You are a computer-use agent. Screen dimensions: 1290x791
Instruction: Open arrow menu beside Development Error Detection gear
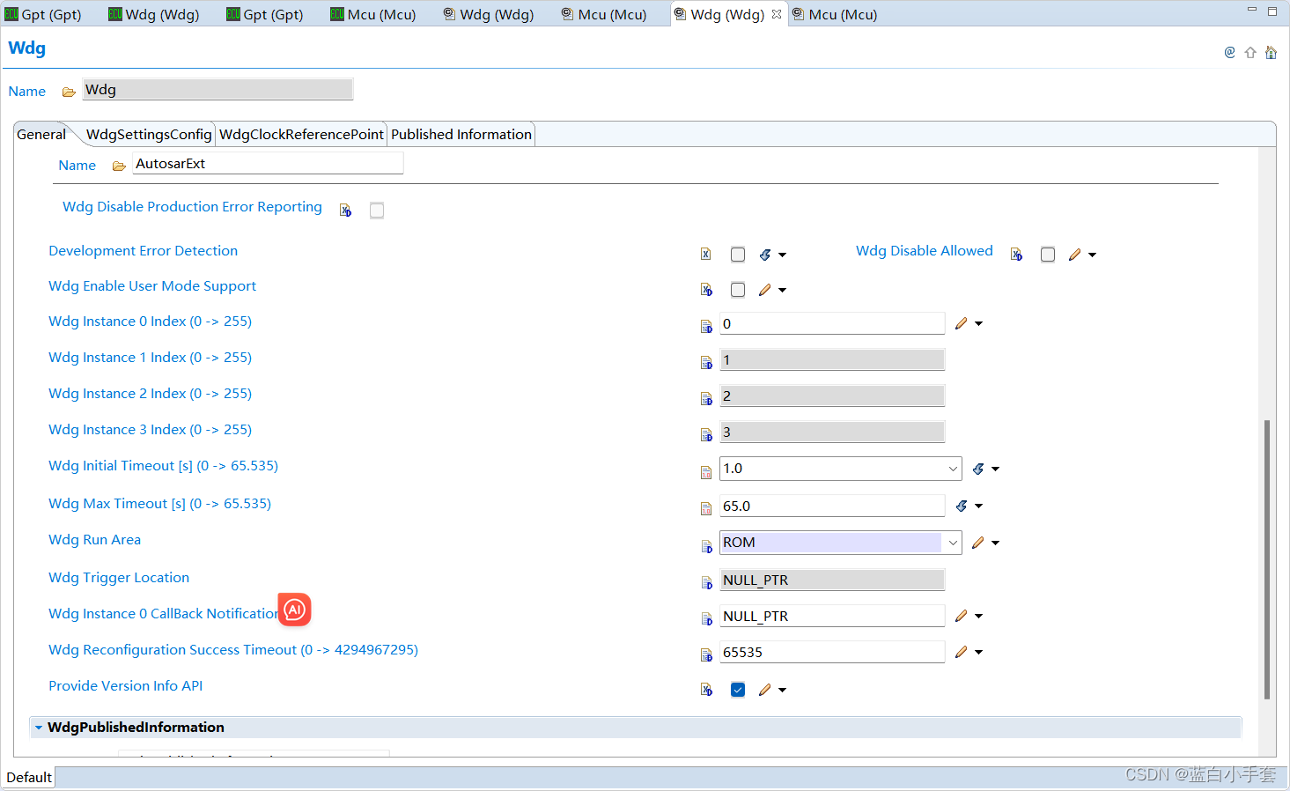[x=782, y=255]
